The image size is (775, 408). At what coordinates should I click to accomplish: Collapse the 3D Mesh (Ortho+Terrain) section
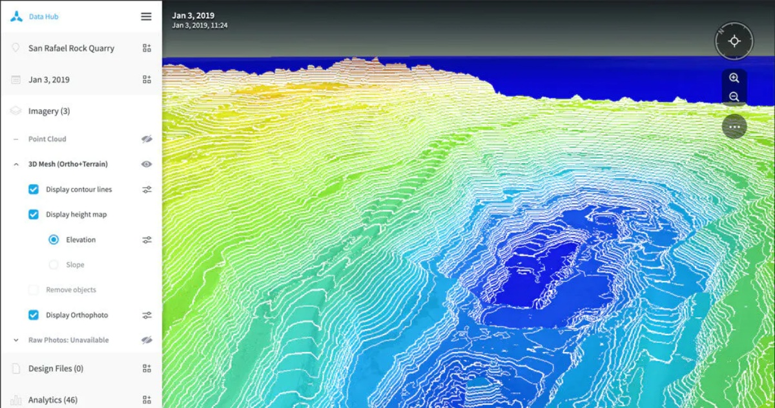[x=15, y=164]
